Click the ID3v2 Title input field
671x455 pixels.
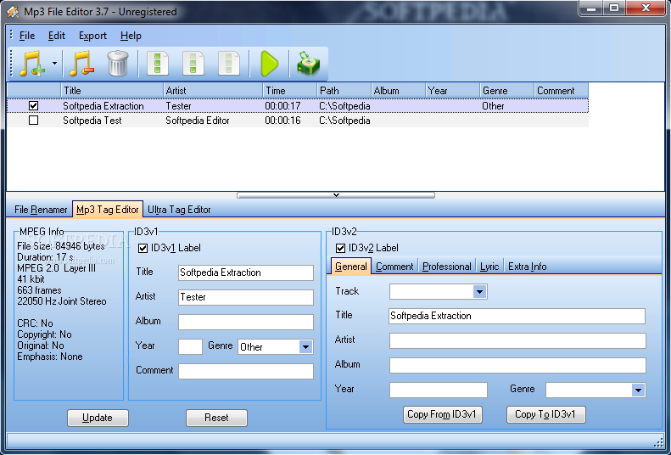pyautogui.click(x=517, y=317)
